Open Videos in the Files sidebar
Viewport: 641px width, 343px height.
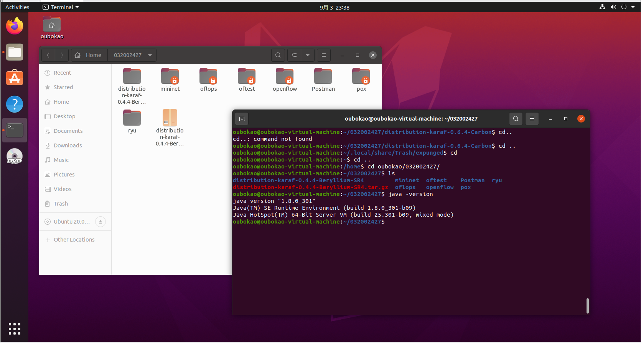click(75, 189)
